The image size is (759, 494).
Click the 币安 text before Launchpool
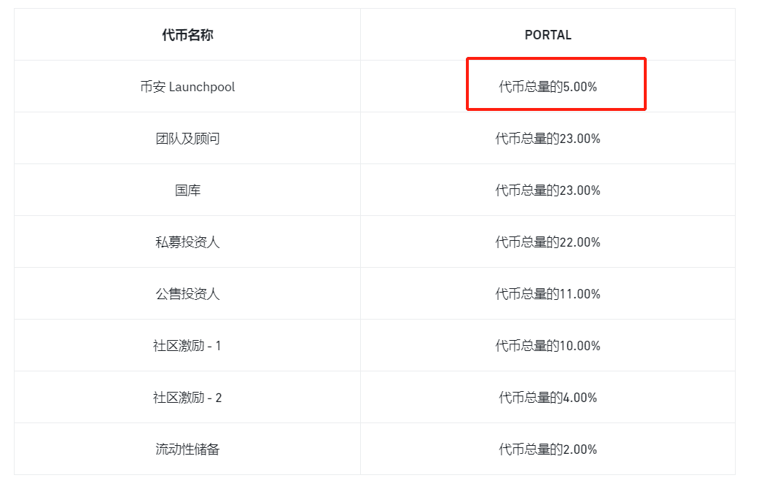coord(152,87)
